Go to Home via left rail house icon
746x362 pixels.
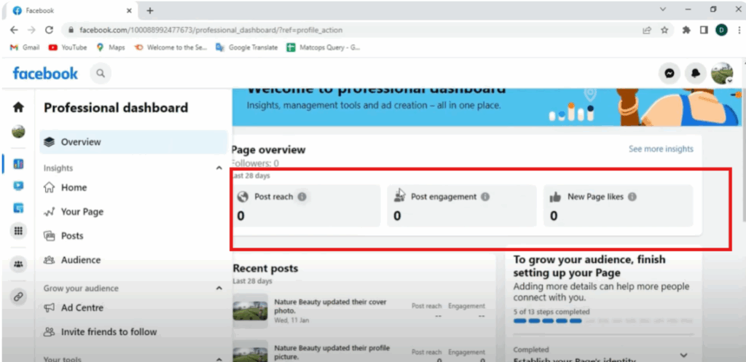(18, 108)
